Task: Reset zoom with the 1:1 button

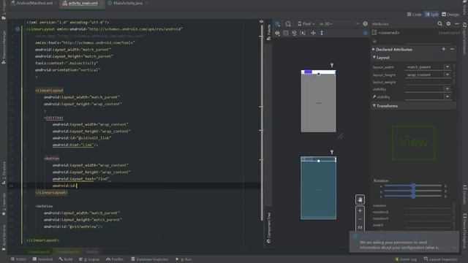Action: (x=360, y=227)
